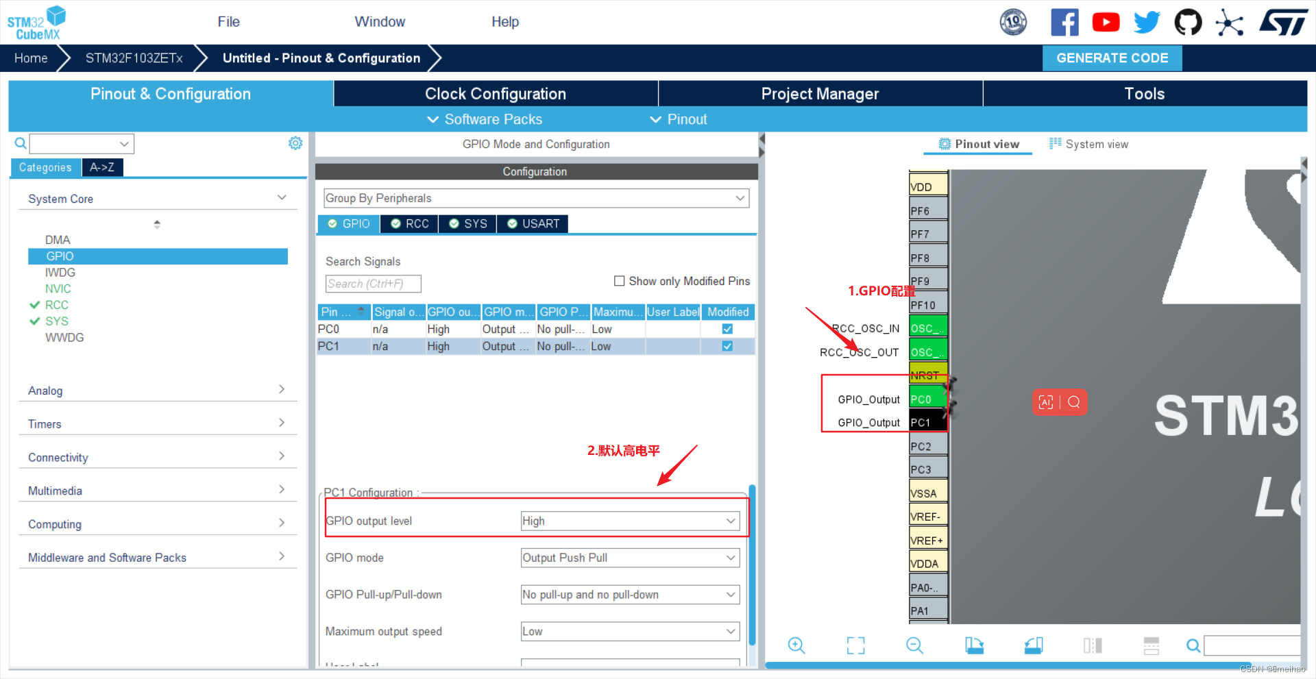
Task: Switch to the Tools tab
Action: 1145,94
